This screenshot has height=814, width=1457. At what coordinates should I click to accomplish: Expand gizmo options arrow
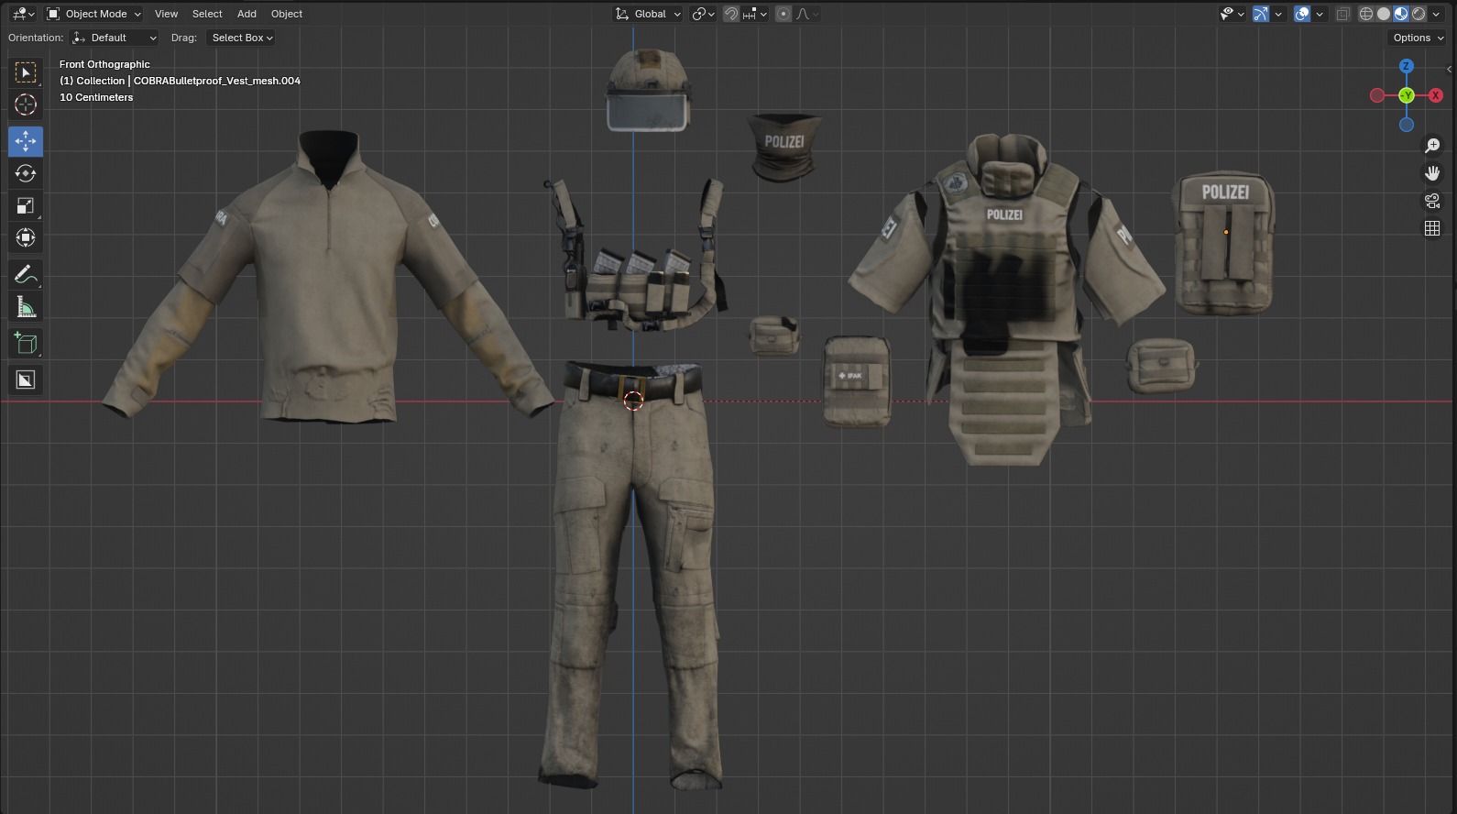tap(1278, 14)
